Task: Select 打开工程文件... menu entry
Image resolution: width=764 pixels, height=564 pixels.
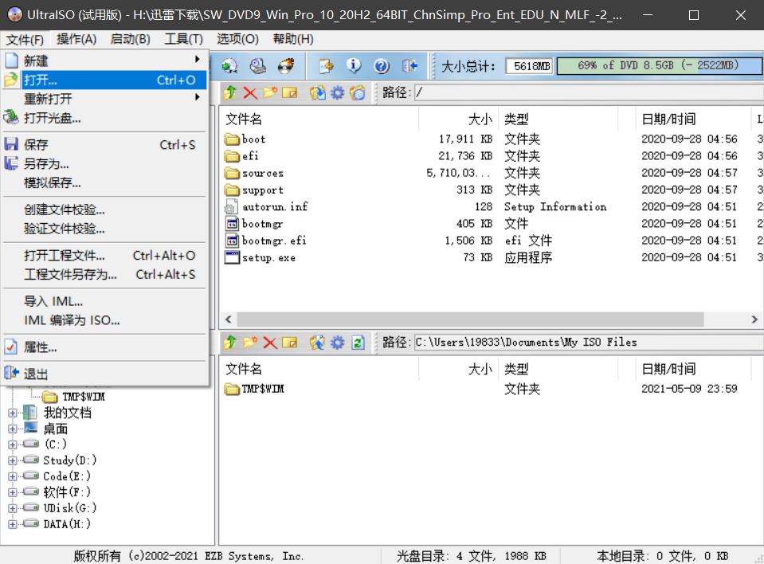Action: pyautogui.click(x=104, y=255)
